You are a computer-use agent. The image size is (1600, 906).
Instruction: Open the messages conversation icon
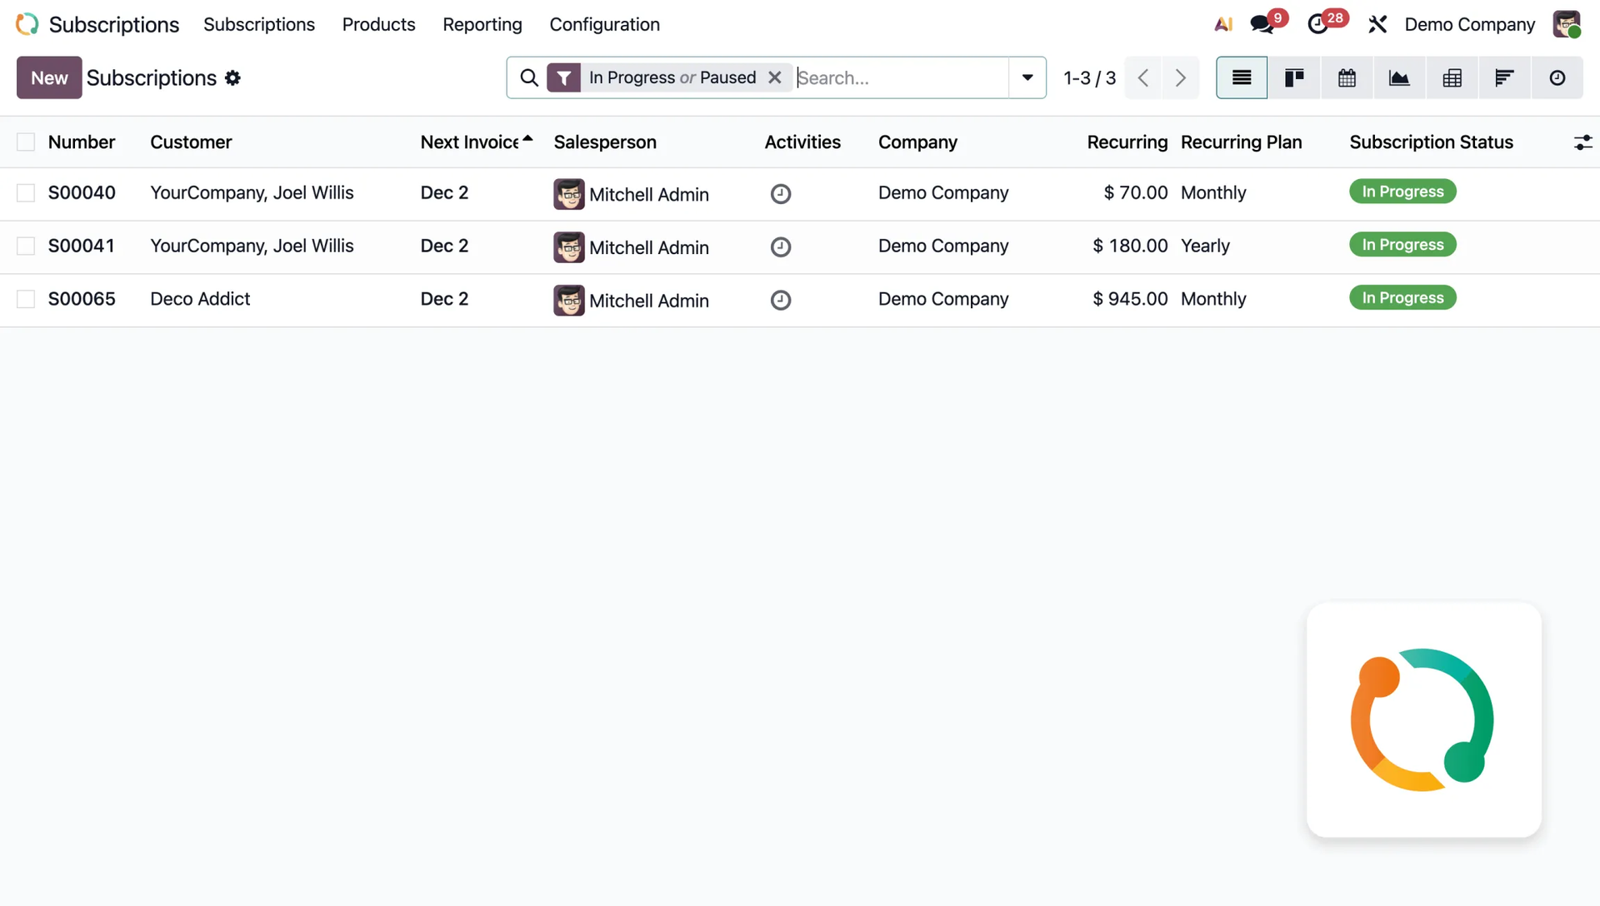[x=1262, y=24]
